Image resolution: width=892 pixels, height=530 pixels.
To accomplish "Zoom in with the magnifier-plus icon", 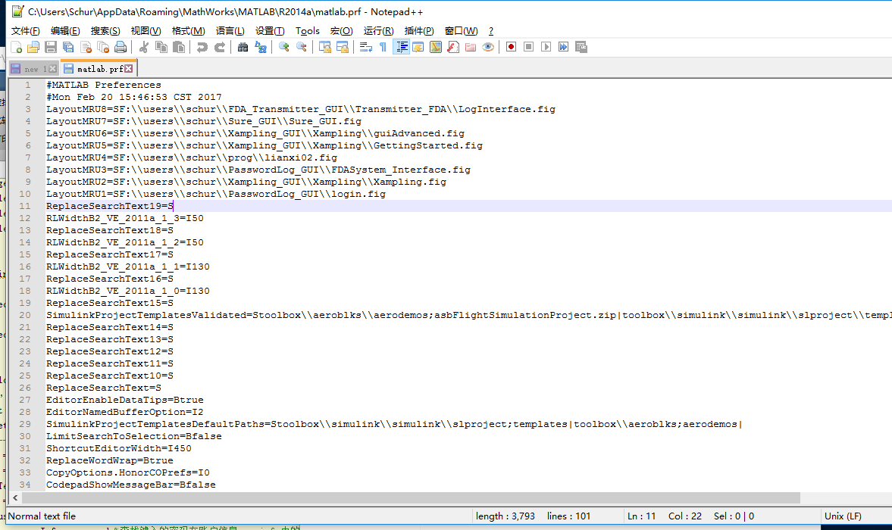I will (x=283, y=46).
